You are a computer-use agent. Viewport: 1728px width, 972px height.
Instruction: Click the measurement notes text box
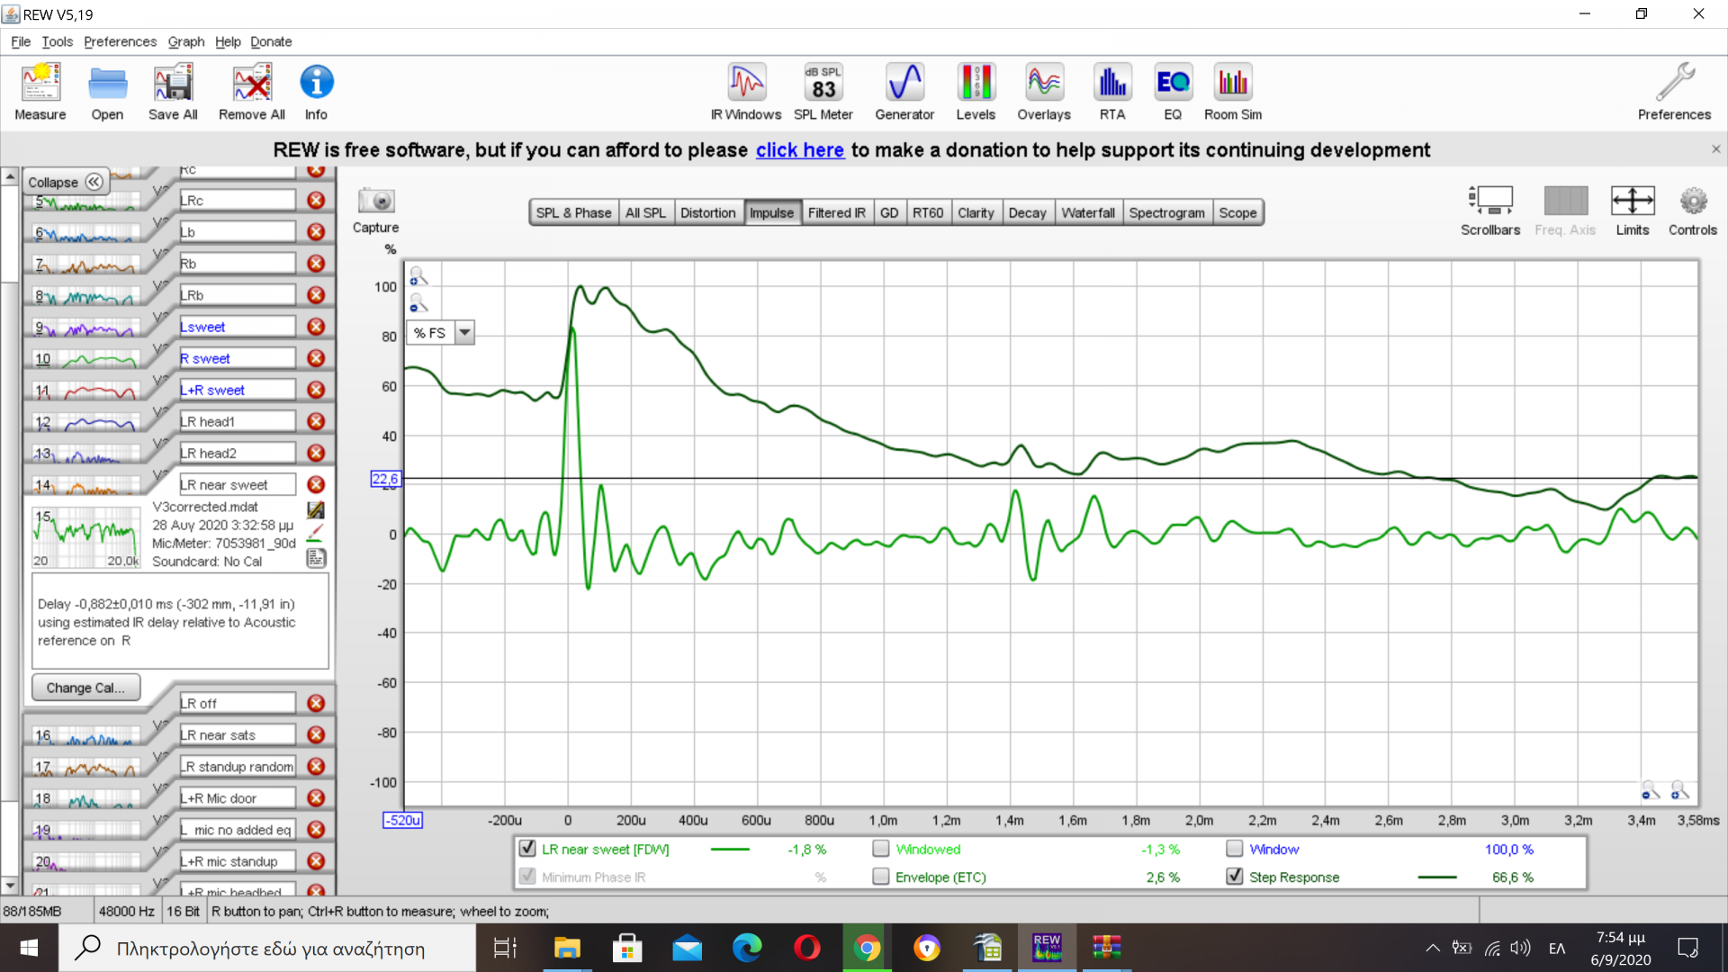coord(180,622)
